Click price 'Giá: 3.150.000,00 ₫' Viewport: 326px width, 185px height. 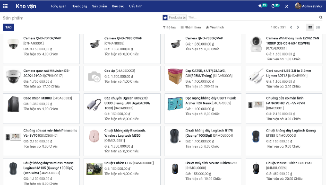pyautogui.click(x=38, y=49)
